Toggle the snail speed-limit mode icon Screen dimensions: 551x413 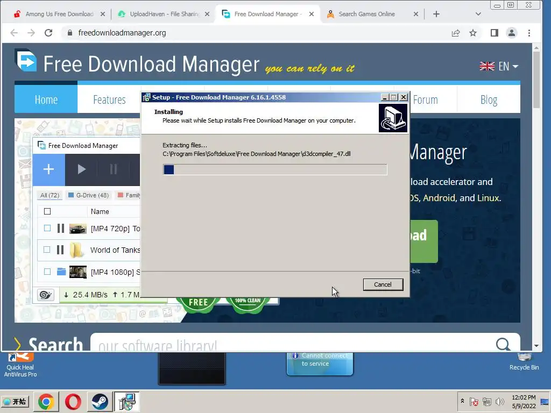pos(46,295)
